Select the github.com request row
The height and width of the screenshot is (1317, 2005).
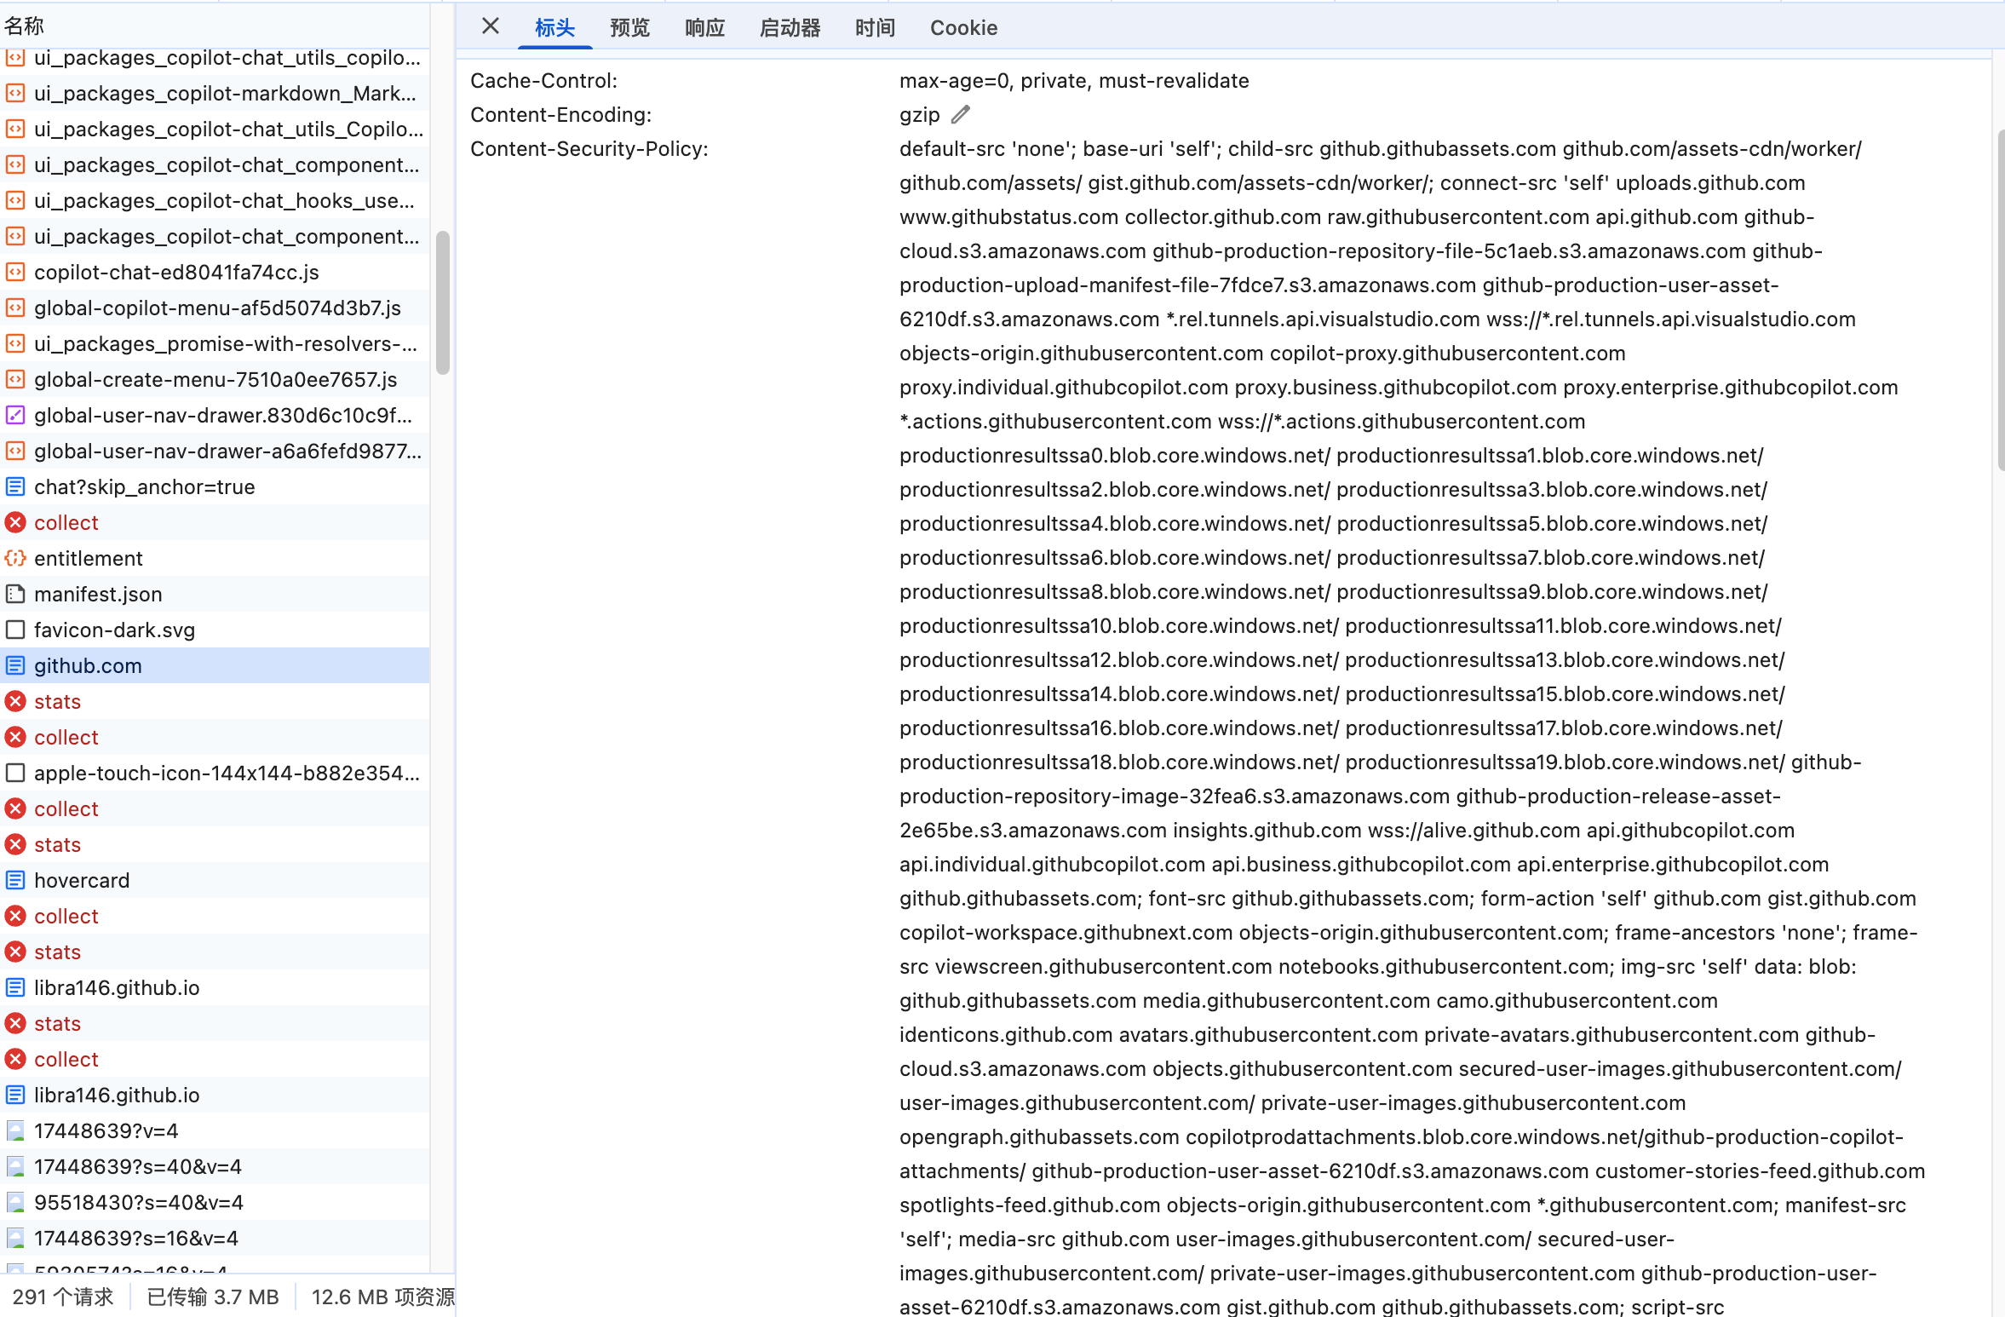click(88, 666)
